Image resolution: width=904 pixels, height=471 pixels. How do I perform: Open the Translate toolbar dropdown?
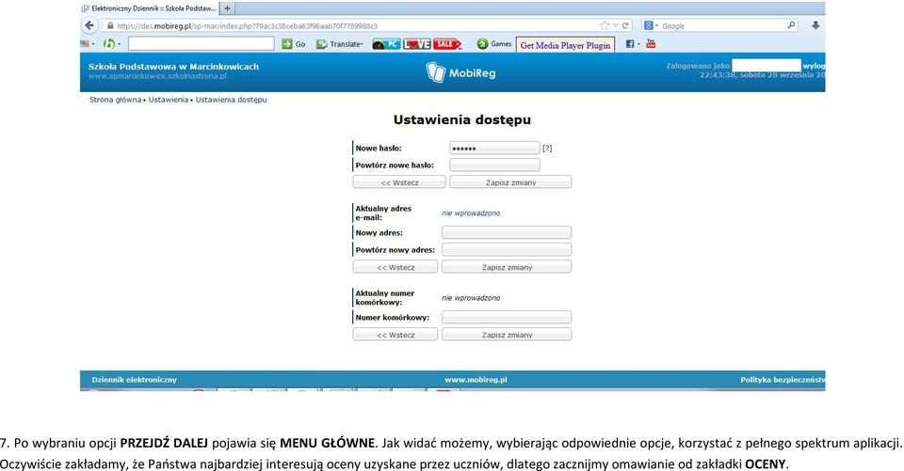(340, 44)
